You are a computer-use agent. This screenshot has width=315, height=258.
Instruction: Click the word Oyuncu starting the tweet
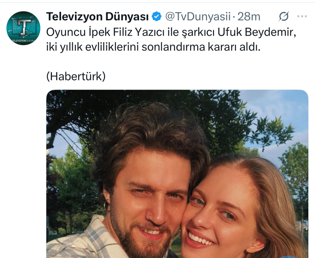click(x=66, y=32)
